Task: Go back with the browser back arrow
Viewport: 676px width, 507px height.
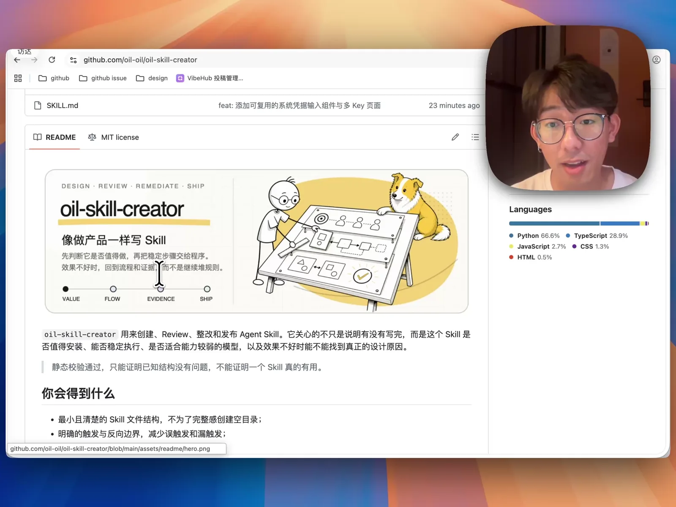Action: (17, 60)
